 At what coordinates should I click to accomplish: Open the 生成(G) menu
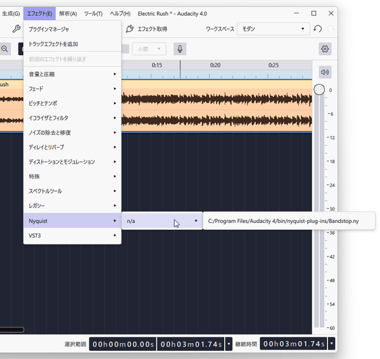(11, 13)
